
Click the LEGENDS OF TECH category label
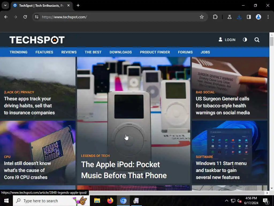(95, 156)
